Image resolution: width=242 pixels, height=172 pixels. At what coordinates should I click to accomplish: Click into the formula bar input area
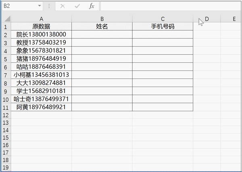tap(171, 6)
